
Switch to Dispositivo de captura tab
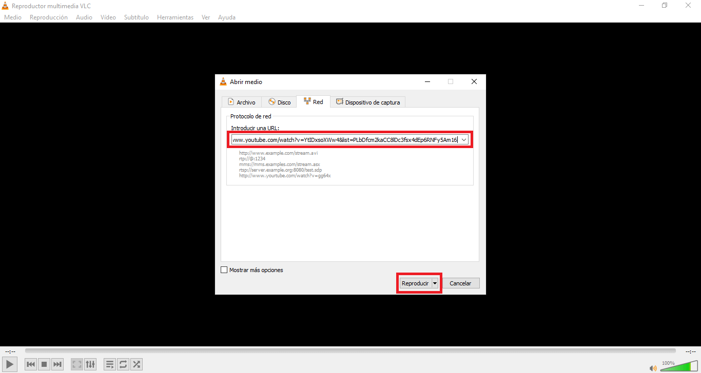click(368, 102)
